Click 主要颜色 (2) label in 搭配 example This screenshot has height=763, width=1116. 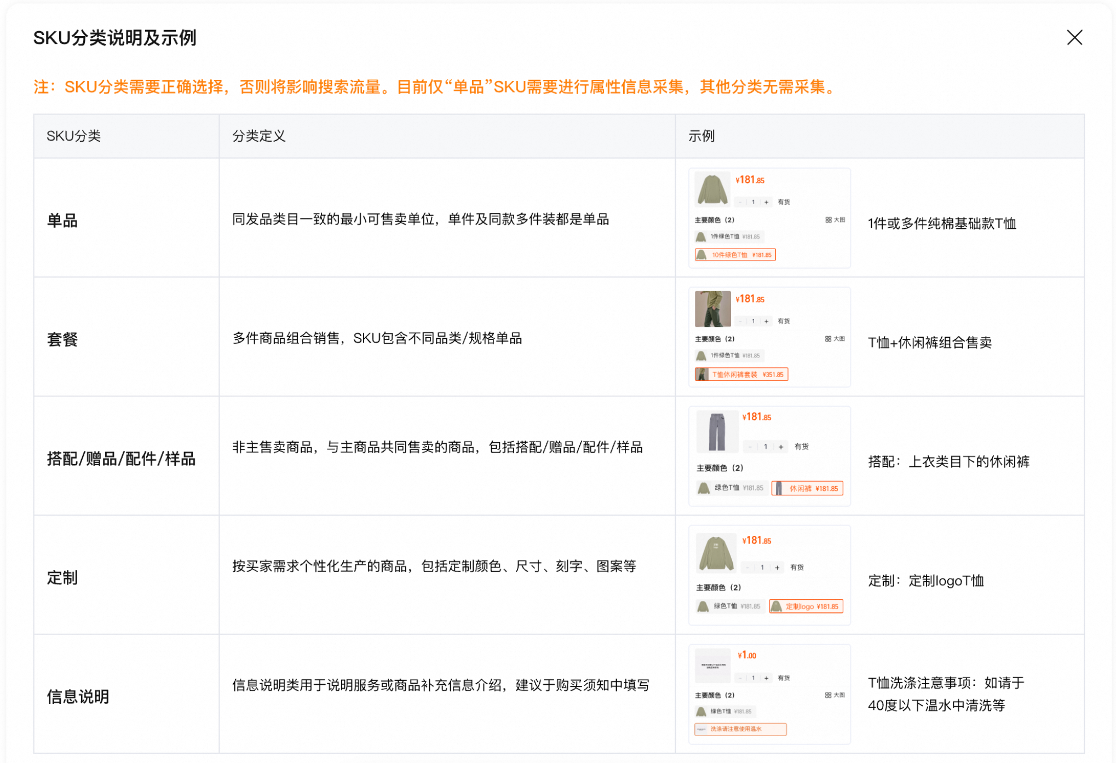click(x=720, y=468)
